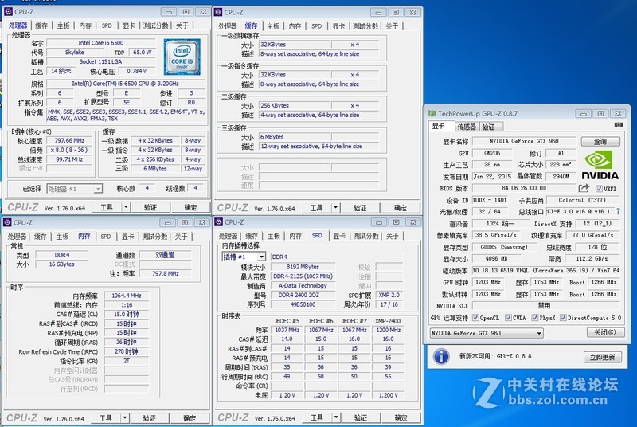Image resolution: width=637 pixels, height=427 pixels.
Task: Click 确定 in the CPU-Z cache window
Action: click(x=401, y=208)
